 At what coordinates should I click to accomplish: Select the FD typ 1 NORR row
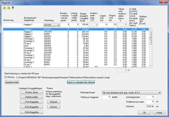[x=76, y=65]
